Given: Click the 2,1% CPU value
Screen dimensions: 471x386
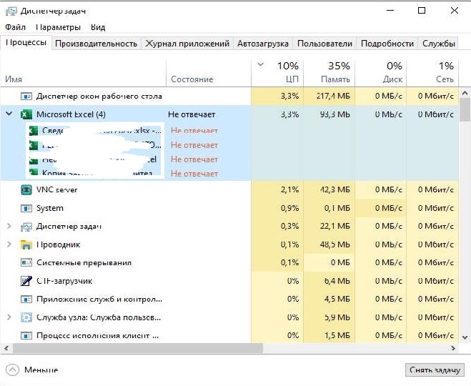Looking at the screenshot, I should point(290,190).
